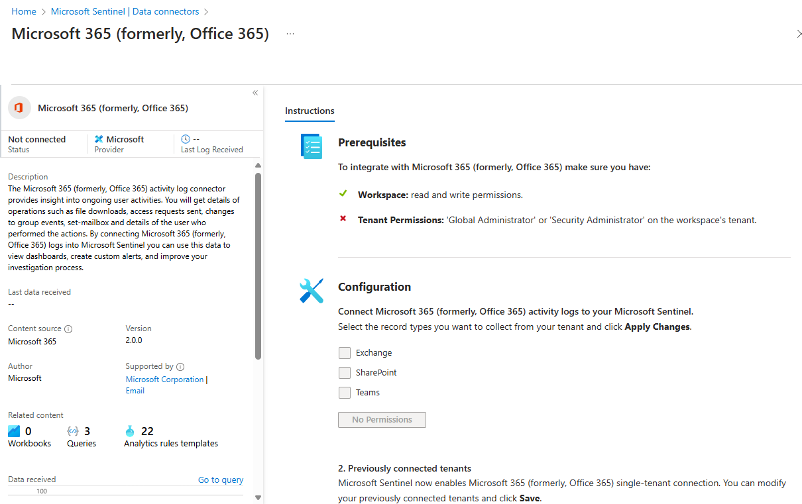Open the more options ellipsis by title
The height and width of the screenshot is (504, 802).
290,34
